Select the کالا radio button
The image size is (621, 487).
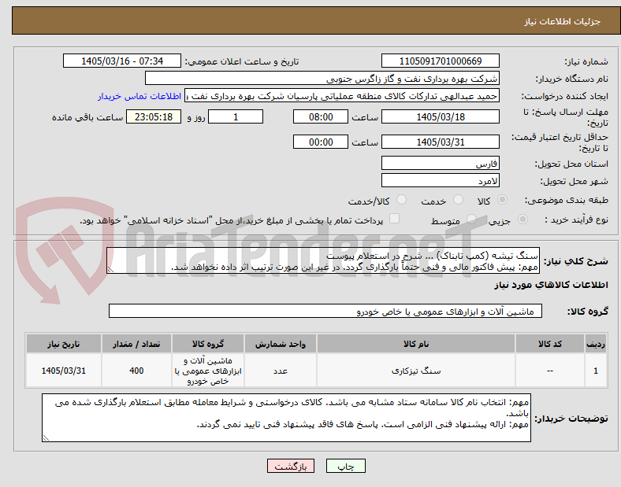502,200
